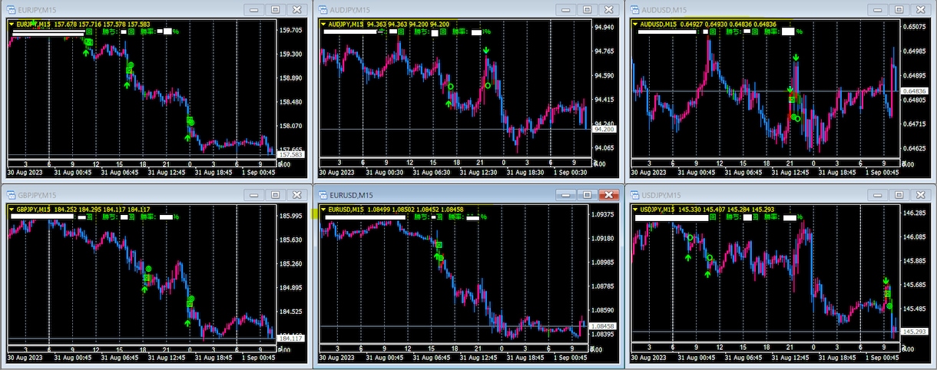Maximize the GBPJPY,M15 chart window

click(275, 195)
